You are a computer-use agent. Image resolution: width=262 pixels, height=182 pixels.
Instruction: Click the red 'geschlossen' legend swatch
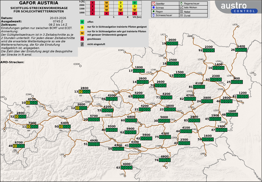(x=82, y=39)
